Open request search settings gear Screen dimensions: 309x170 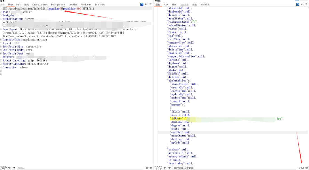[x=5, y=168]
